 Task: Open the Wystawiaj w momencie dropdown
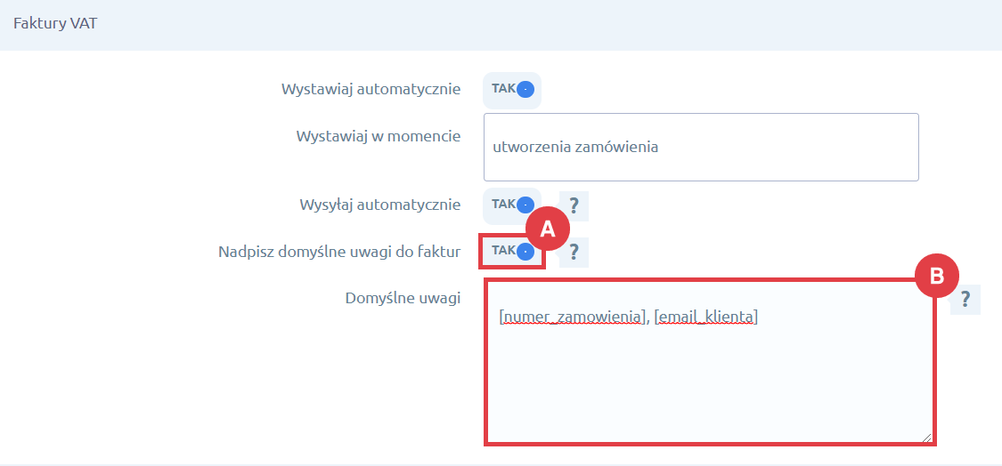click(700, 148)
